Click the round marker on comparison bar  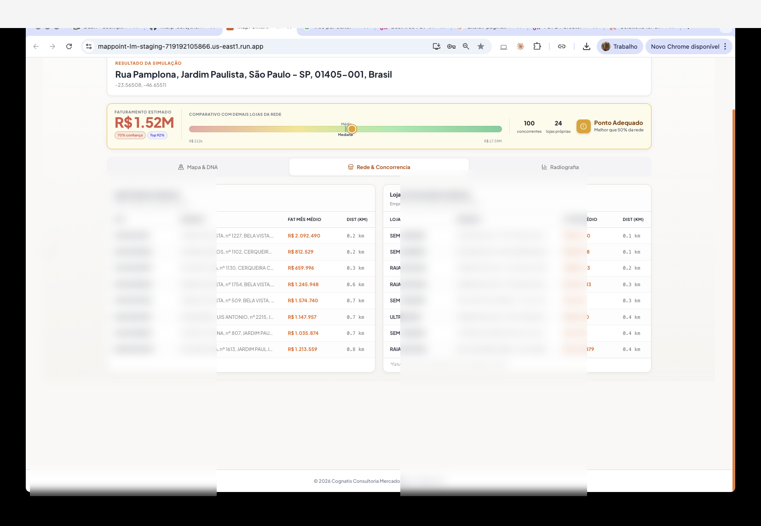[x=352, y=129]
